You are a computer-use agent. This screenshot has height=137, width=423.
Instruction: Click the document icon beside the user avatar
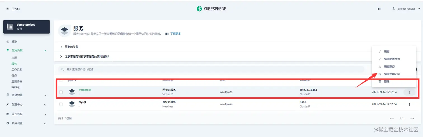(x=379, y=9)
